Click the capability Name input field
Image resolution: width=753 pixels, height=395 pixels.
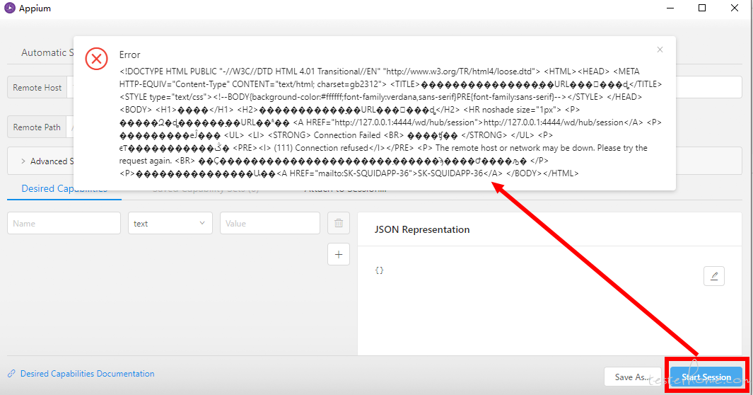click(x=64, y=223)
